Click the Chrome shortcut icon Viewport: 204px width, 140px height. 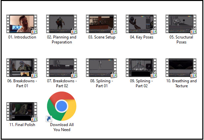click(x=62, y=106)
